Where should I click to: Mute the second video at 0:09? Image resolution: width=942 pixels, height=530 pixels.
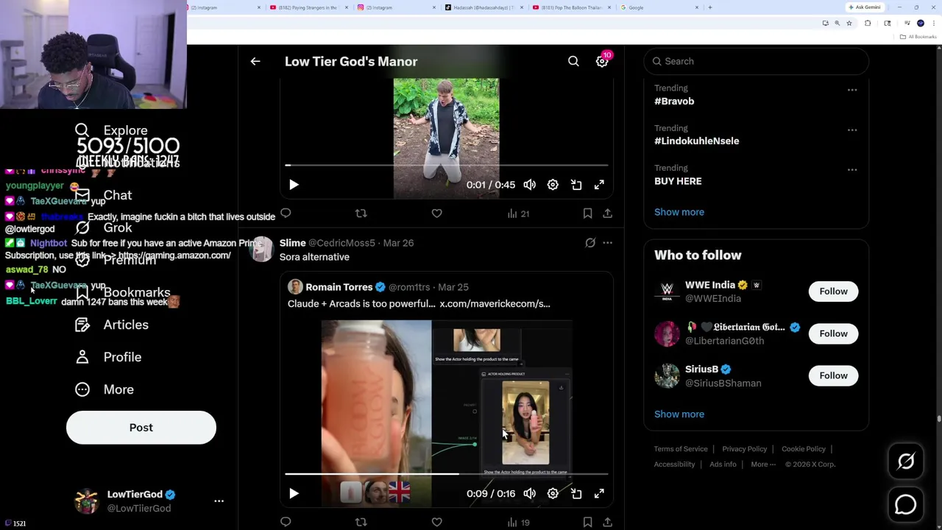coord(530,494)
